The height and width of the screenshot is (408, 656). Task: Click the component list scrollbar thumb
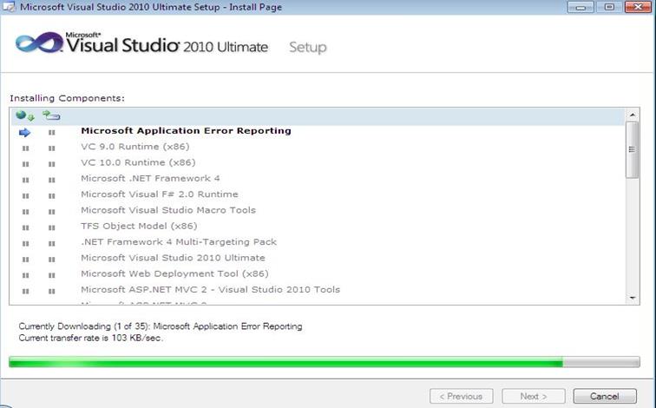633,149
